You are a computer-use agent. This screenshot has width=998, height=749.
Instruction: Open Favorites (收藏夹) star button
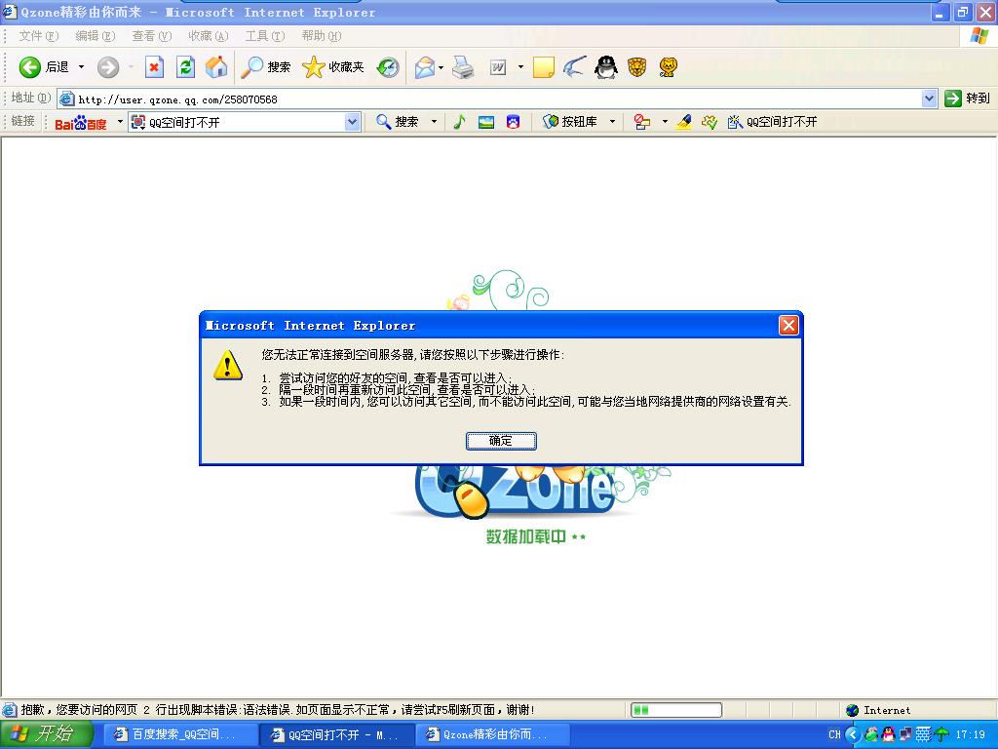333,67
